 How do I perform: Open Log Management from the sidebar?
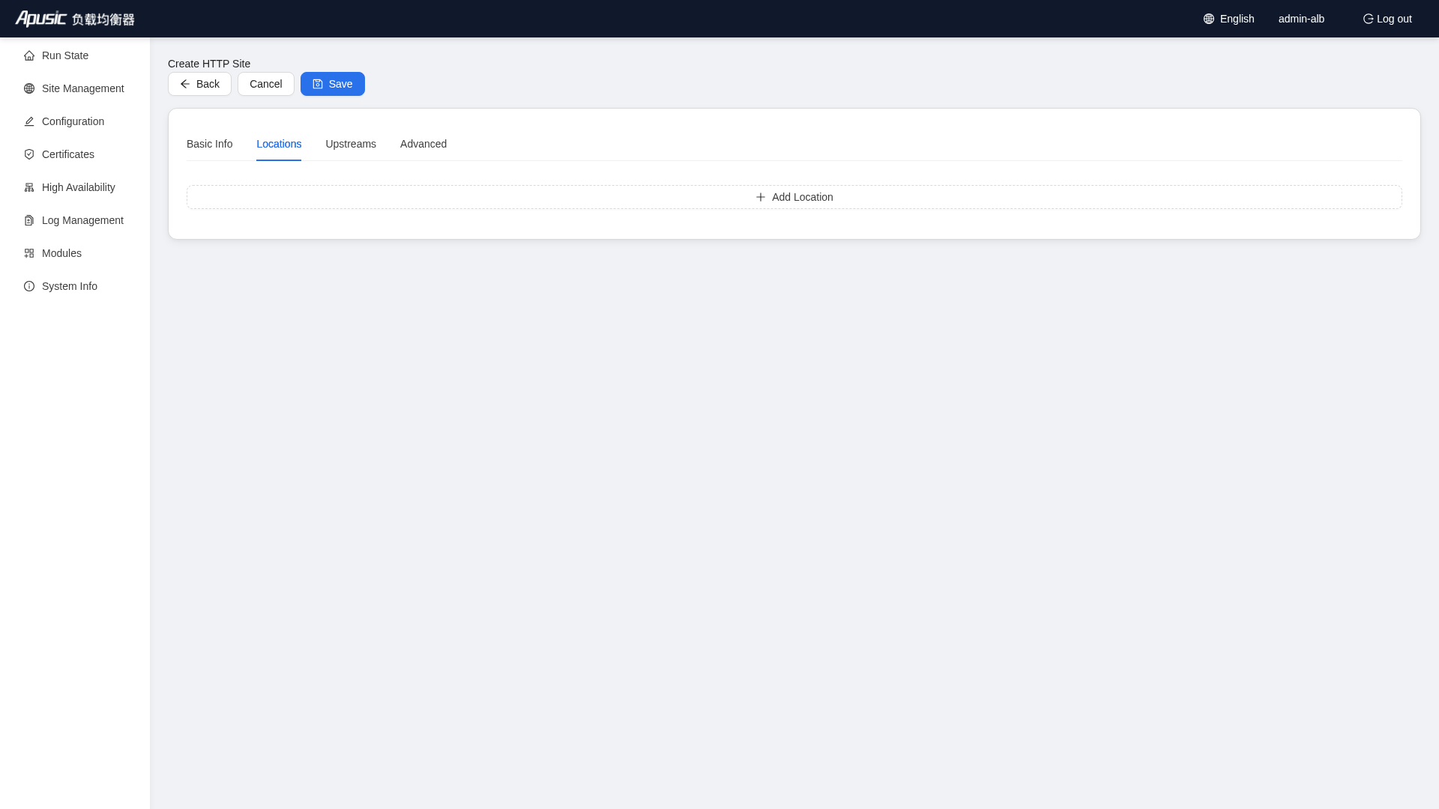point(75,220)
